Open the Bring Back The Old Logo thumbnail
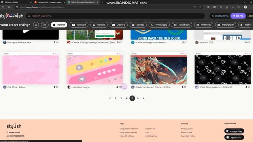The width and height of the screenshot is (253, 142). pos(159,35)
